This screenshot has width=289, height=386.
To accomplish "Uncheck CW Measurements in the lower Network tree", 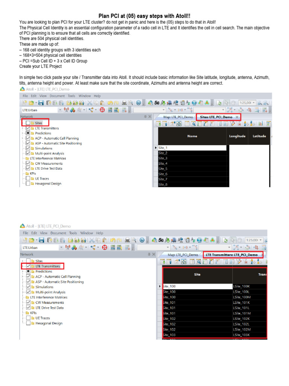I will (29, 302).
